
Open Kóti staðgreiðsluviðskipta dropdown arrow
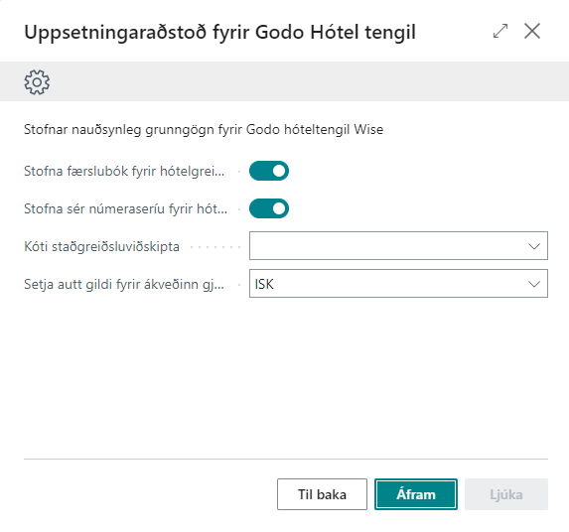coord(534,246)
